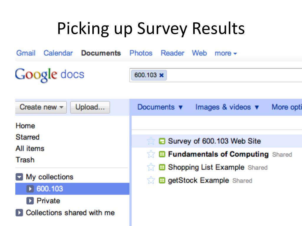Click the Google docs logo
This screenshot has width=302, height=226.
(50, 75)
